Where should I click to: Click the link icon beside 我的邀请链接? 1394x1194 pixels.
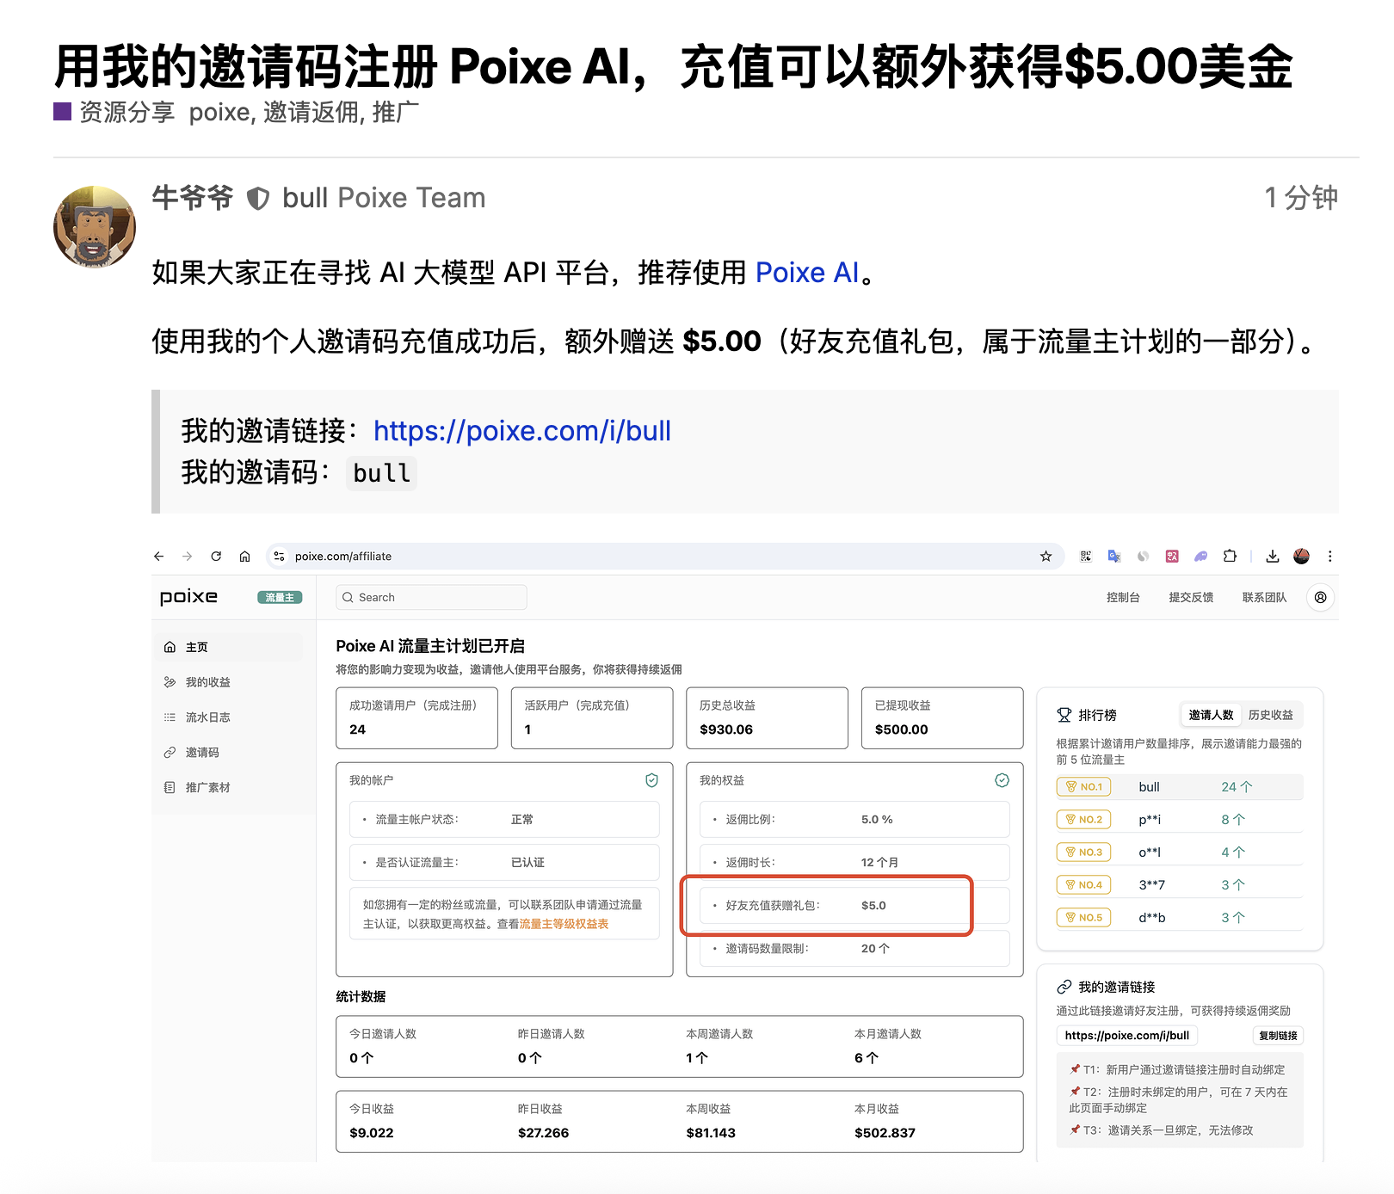[1064, 987]
